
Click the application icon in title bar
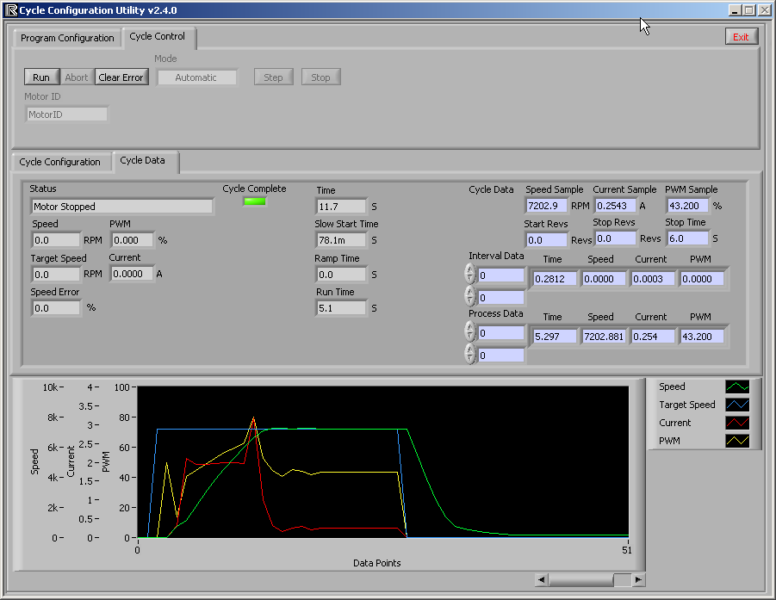(11, 10)
